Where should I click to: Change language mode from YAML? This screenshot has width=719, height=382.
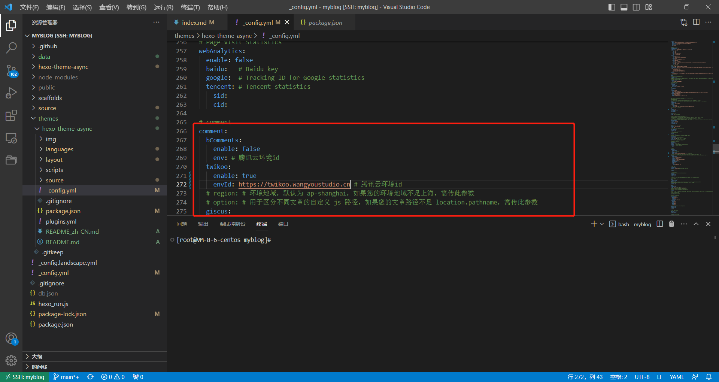click(677, 377)
